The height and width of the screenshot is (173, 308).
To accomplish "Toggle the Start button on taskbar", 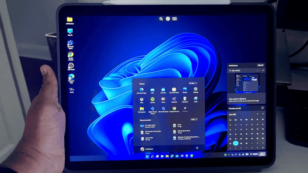I will coord(147,156).
